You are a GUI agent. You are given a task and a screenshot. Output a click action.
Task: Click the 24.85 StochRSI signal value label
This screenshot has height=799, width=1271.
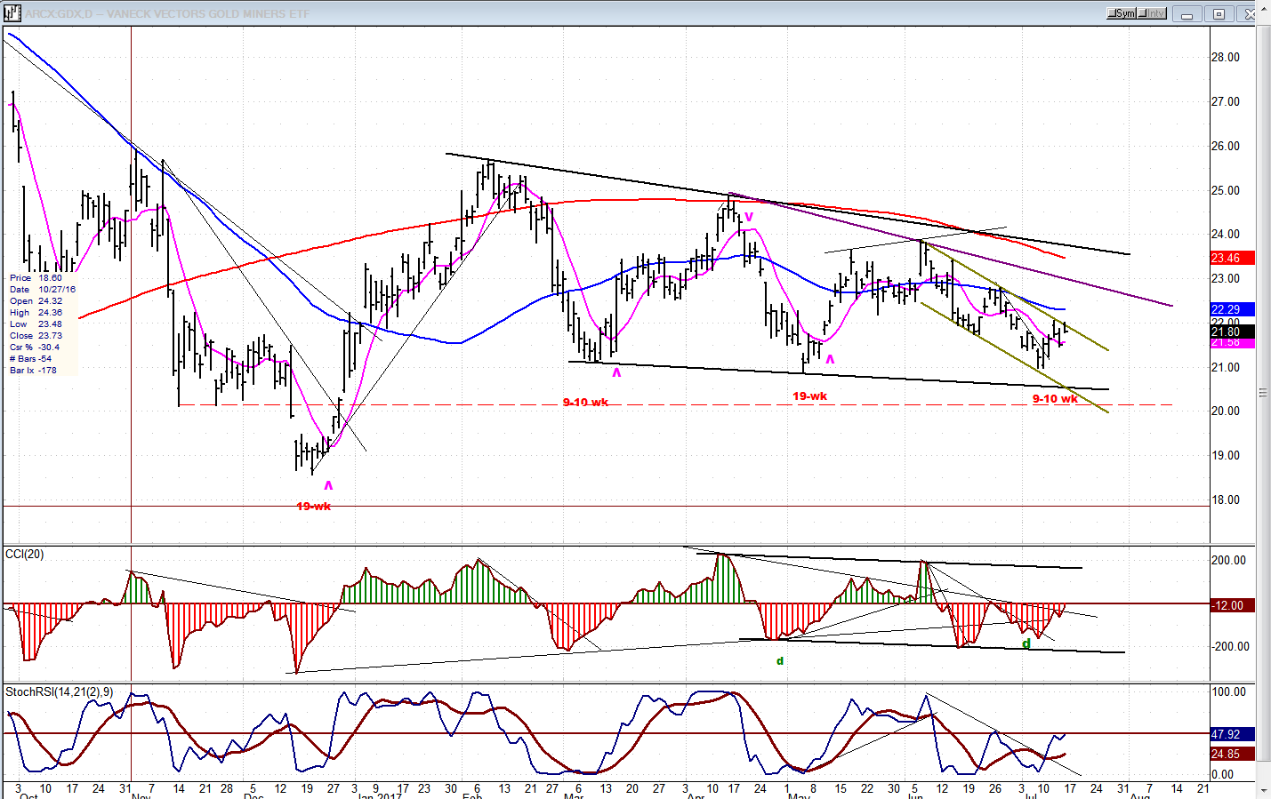coord(1231,754)
